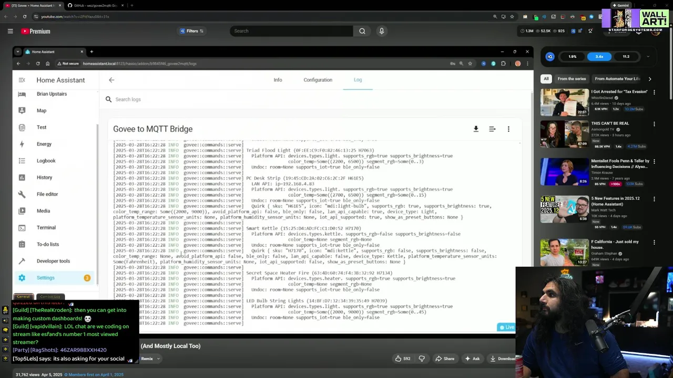Select the 'All' filter chip

[546, 79]
